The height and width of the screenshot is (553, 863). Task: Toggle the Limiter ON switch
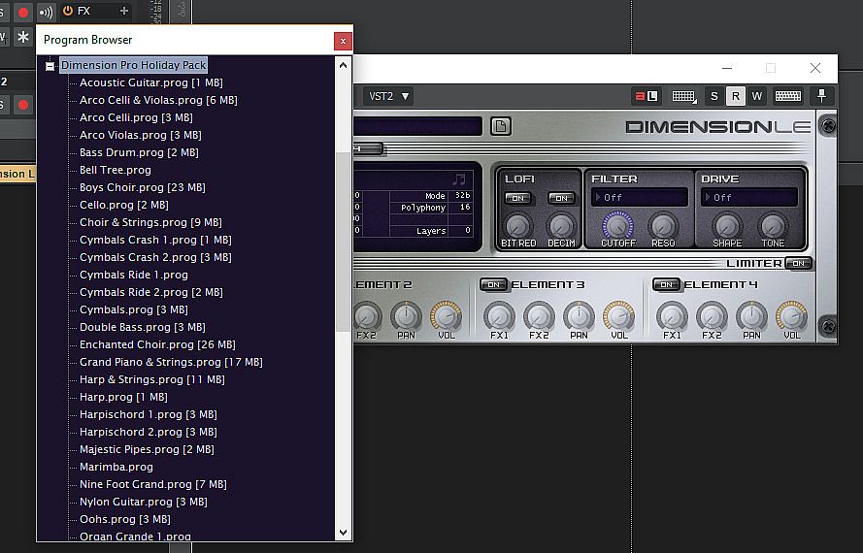click(x=798, y=263)
